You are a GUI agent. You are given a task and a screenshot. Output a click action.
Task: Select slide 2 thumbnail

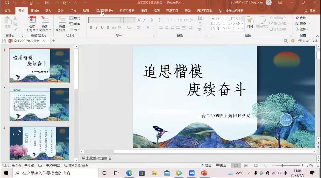(39, 105)
